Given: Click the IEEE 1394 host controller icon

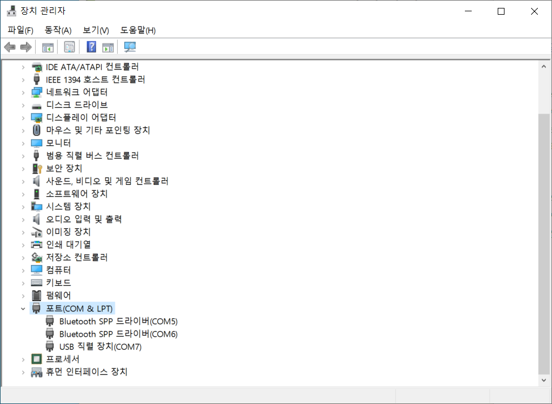Looking at the screenshot, I should click(x=37, y=80).
